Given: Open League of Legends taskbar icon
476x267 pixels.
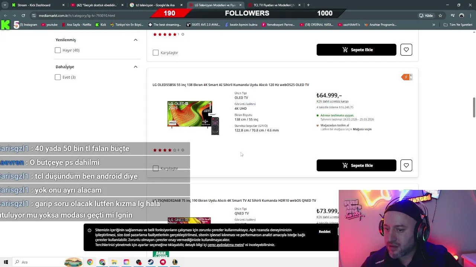Looking at the screenshot, I should [175, 262].
